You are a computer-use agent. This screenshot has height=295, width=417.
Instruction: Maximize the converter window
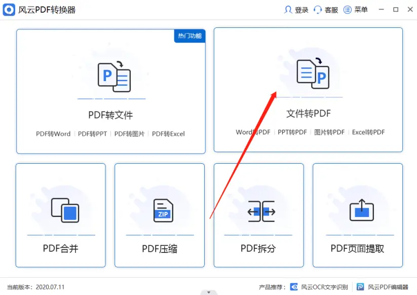click(x=396, y=10)
